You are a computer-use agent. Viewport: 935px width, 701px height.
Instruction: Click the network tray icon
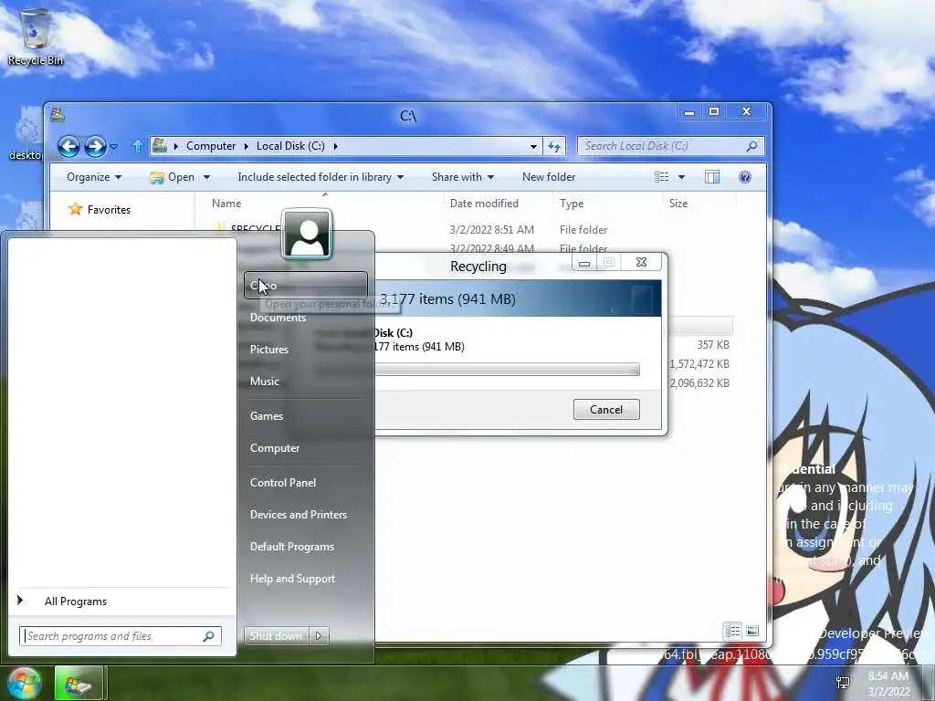pos(843,683)
